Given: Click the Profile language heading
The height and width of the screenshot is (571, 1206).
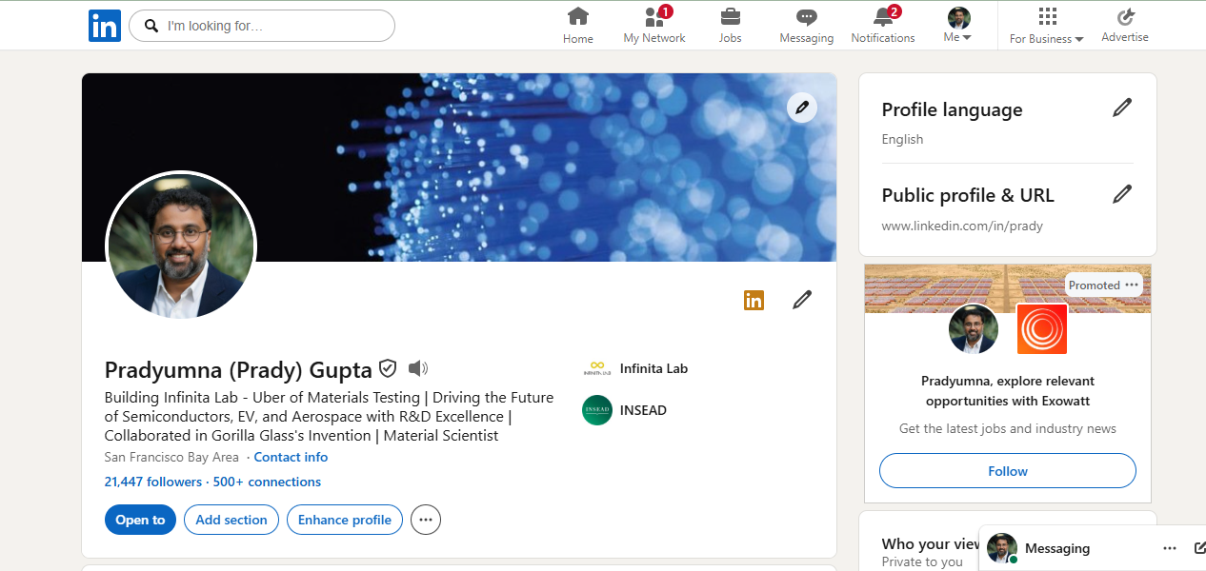Looking at the screenshot, I should [952, 109].
